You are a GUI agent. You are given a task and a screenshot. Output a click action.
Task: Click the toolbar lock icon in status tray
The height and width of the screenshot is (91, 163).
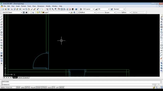point(154,88)
